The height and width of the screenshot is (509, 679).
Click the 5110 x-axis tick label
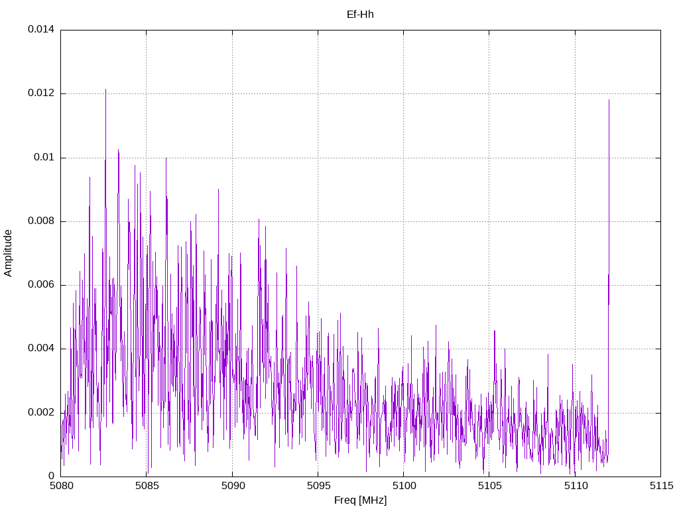[576, 486]
